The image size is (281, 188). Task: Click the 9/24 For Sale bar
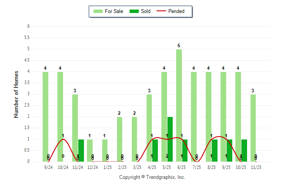45,117
